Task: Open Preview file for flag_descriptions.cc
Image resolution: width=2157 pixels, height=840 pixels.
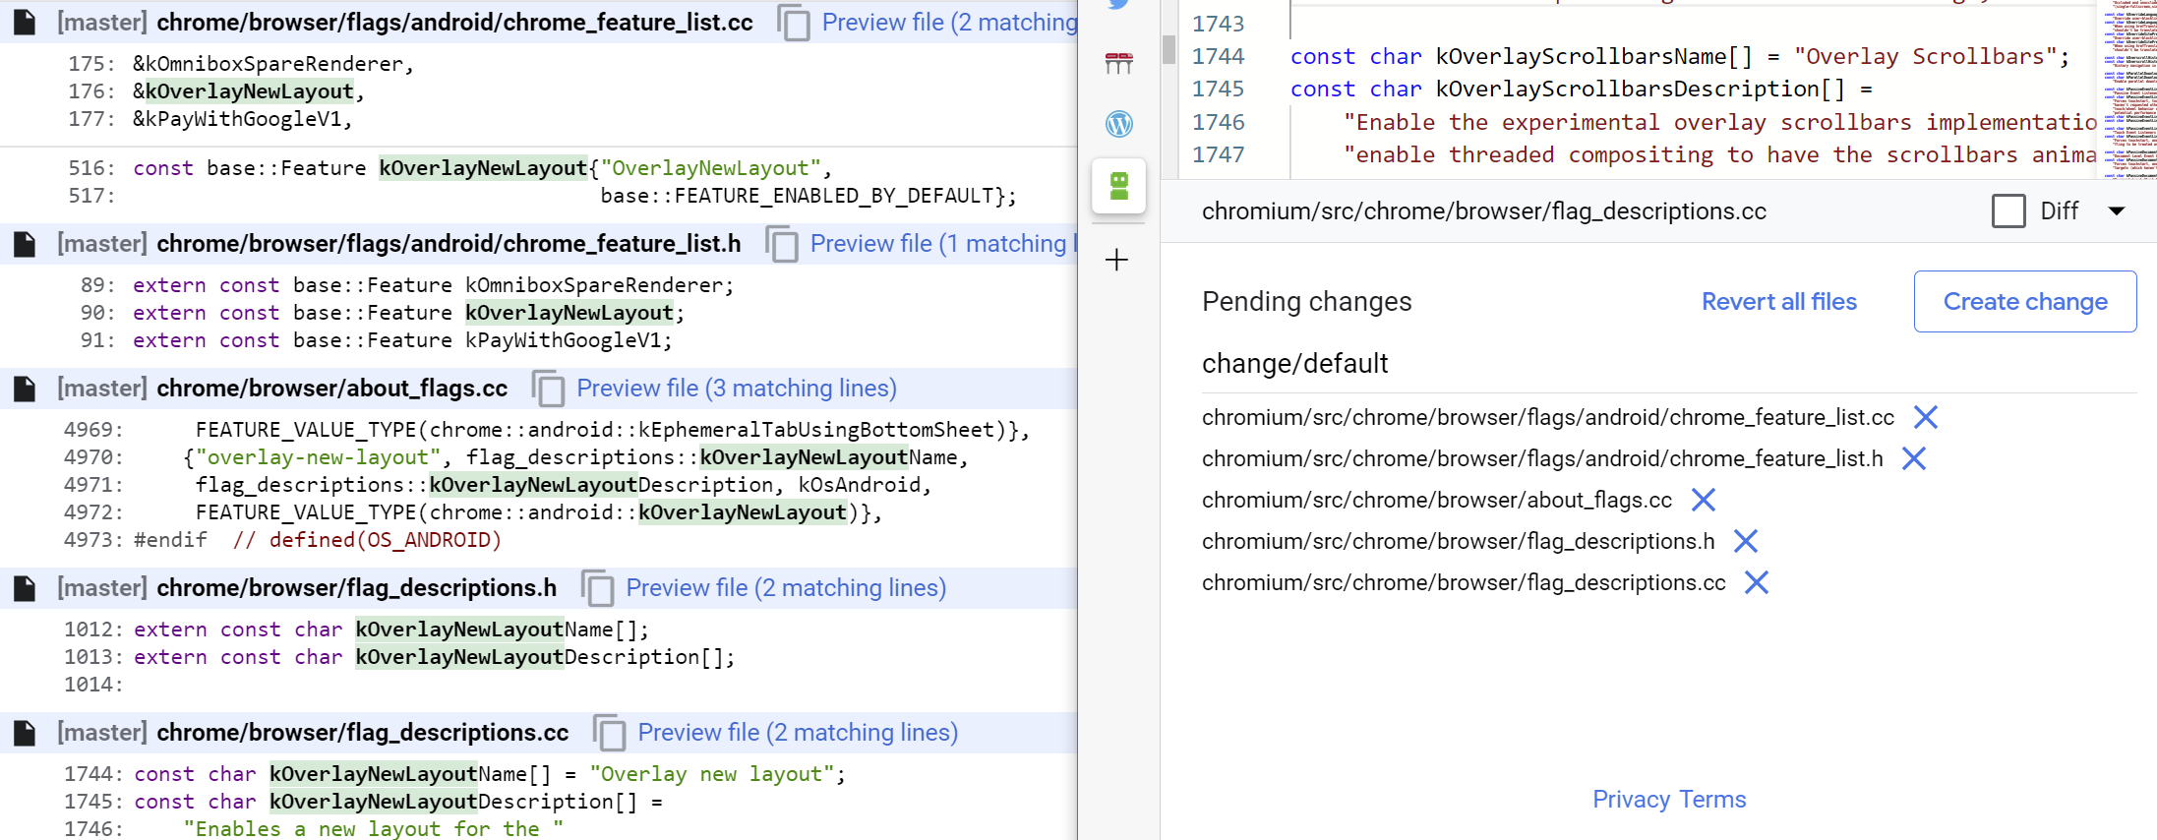Action: coord(797,733)
